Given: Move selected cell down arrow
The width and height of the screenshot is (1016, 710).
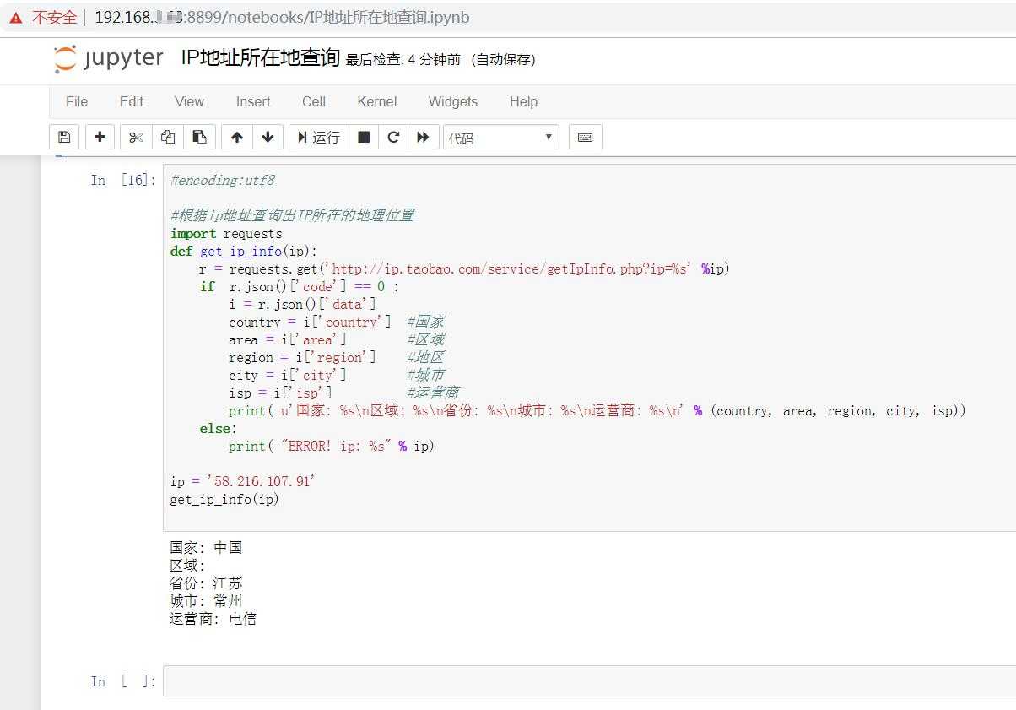Looking at the screenshot, I should click(268, 137).
